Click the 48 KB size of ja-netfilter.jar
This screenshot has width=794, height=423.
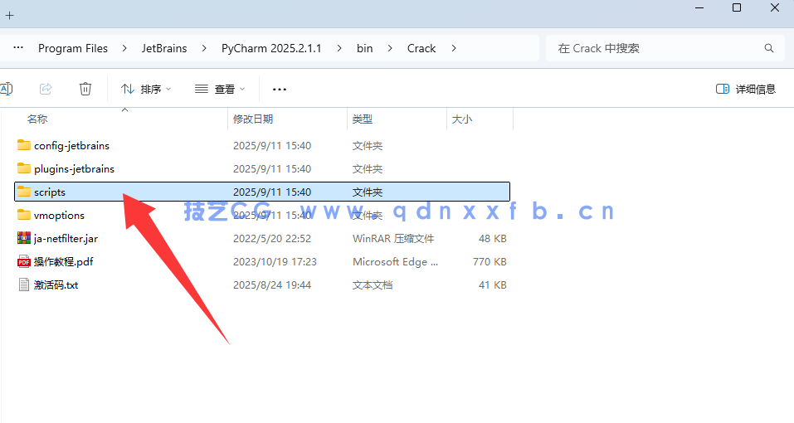pos(493,238)
